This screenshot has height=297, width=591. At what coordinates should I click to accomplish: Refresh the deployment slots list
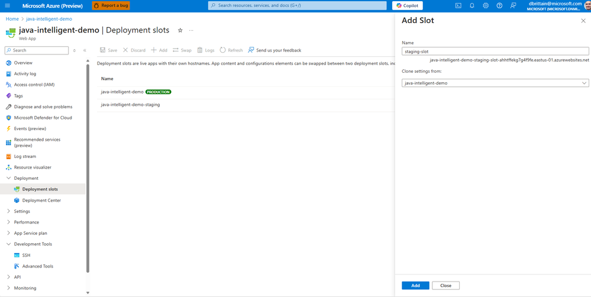pyautogui.click(x=231, y=50)
